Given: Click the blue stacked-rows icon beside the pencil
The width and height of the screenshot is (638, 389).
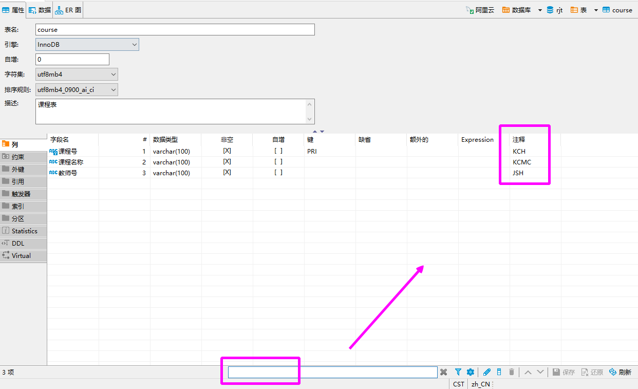Looking at the screenshot, I should (499, 372).
